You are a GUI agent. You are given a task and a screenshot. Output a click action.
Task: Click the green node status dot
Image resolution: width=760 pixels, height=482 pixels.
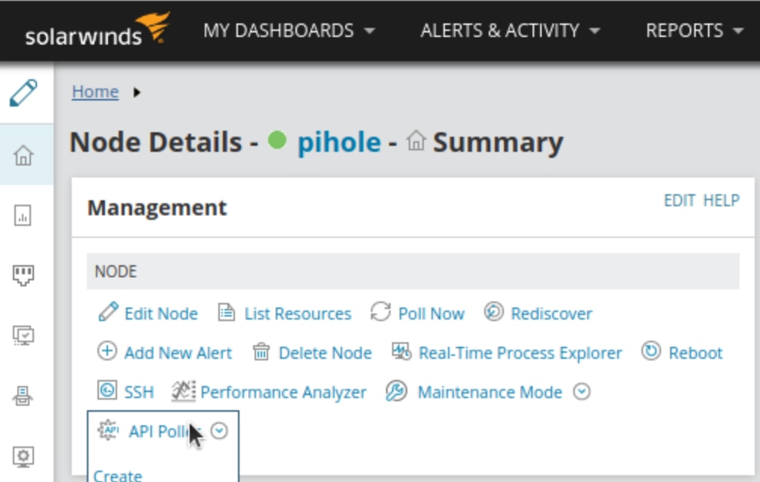[277, 140]
